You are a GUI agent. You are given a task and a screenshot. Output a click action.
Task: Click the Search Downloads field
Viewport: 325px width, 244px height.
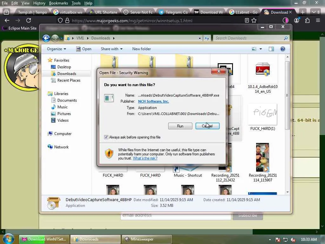[x=249, y=38]
